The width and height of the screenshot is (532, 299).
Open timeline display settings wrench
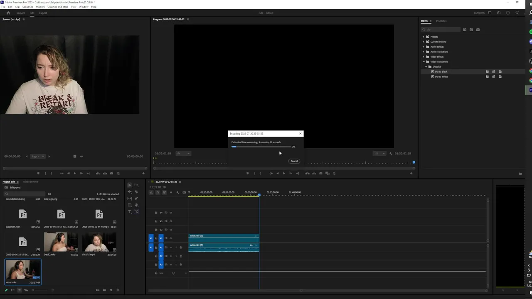coord(177,192)
